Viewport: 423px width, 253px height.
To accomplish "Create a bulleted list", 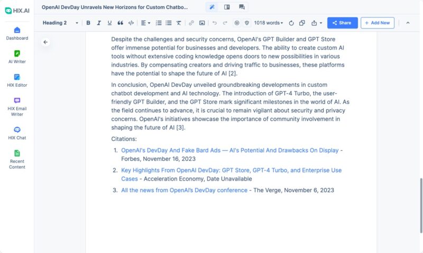I will [x=169, y=23].
